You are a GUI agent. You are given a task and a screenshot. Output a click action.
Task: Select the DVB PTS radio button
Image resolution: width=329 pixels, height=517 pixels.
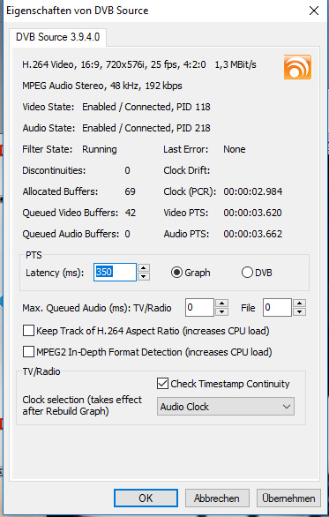point(247,273)
